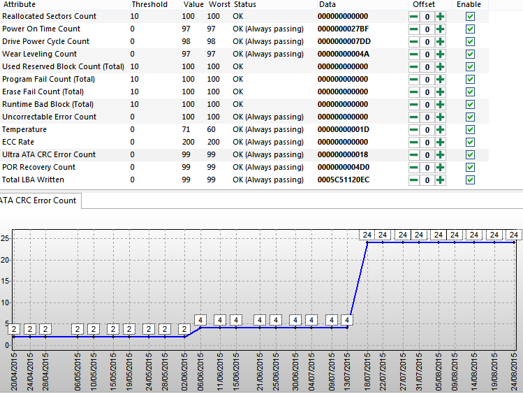Increase the offset for the Temperature attribute
This screenshot has height=394, width=523.
click(x=440, y=129)
